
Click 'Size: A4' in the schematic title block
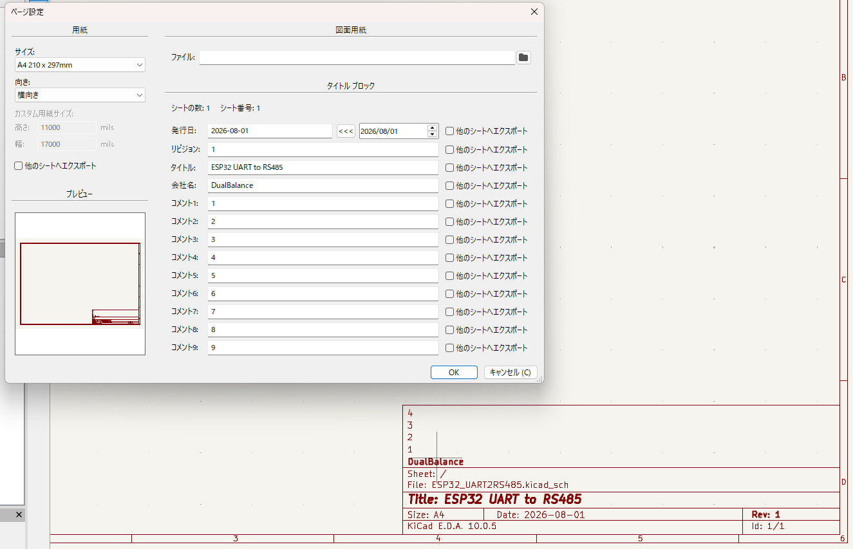click(x=426, y=515)
